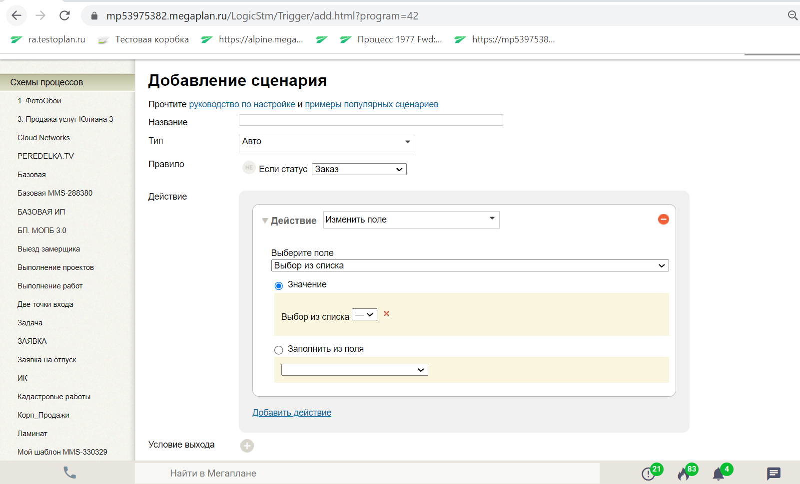Open the руководство по настройке link
Image resolution: width=800 pixels, height=484 pixels.
tap(242, 104)
